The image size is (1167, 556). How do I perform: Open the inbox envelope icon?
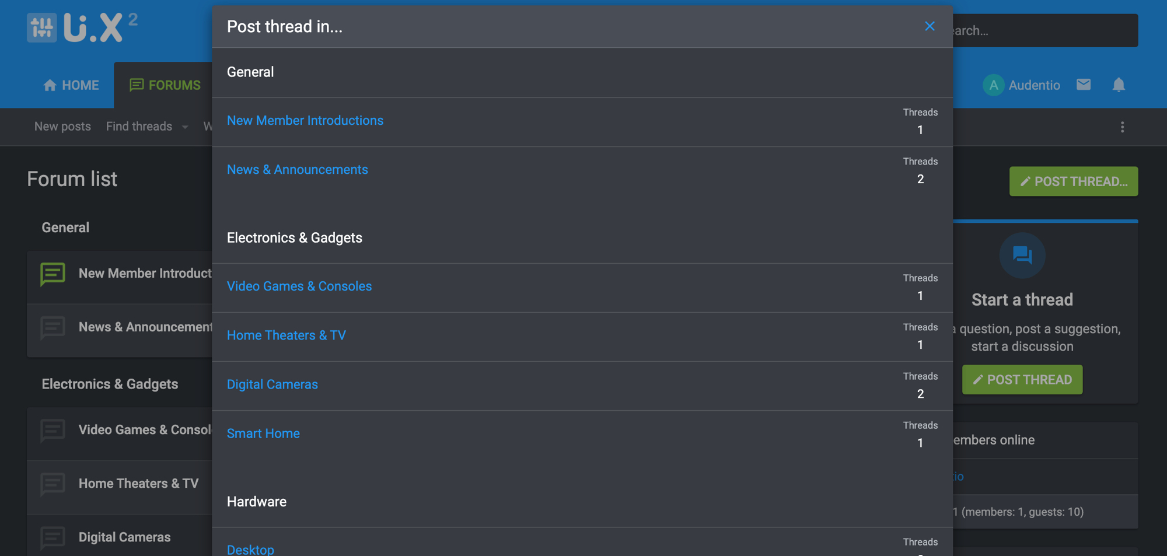click(x=1084, y=85)
